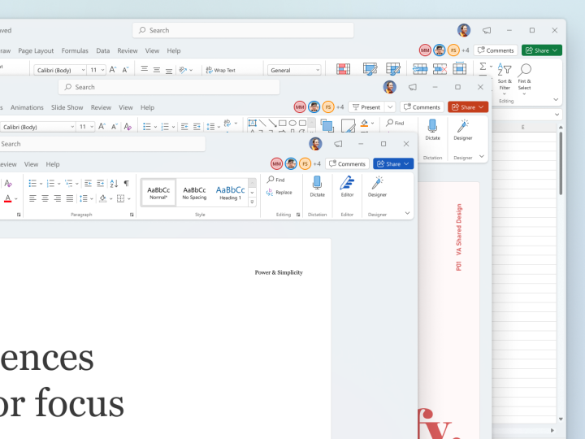Open Excel Page Layout tab
The width and height of the screenshot is (585, 439).
coord(36,50)
